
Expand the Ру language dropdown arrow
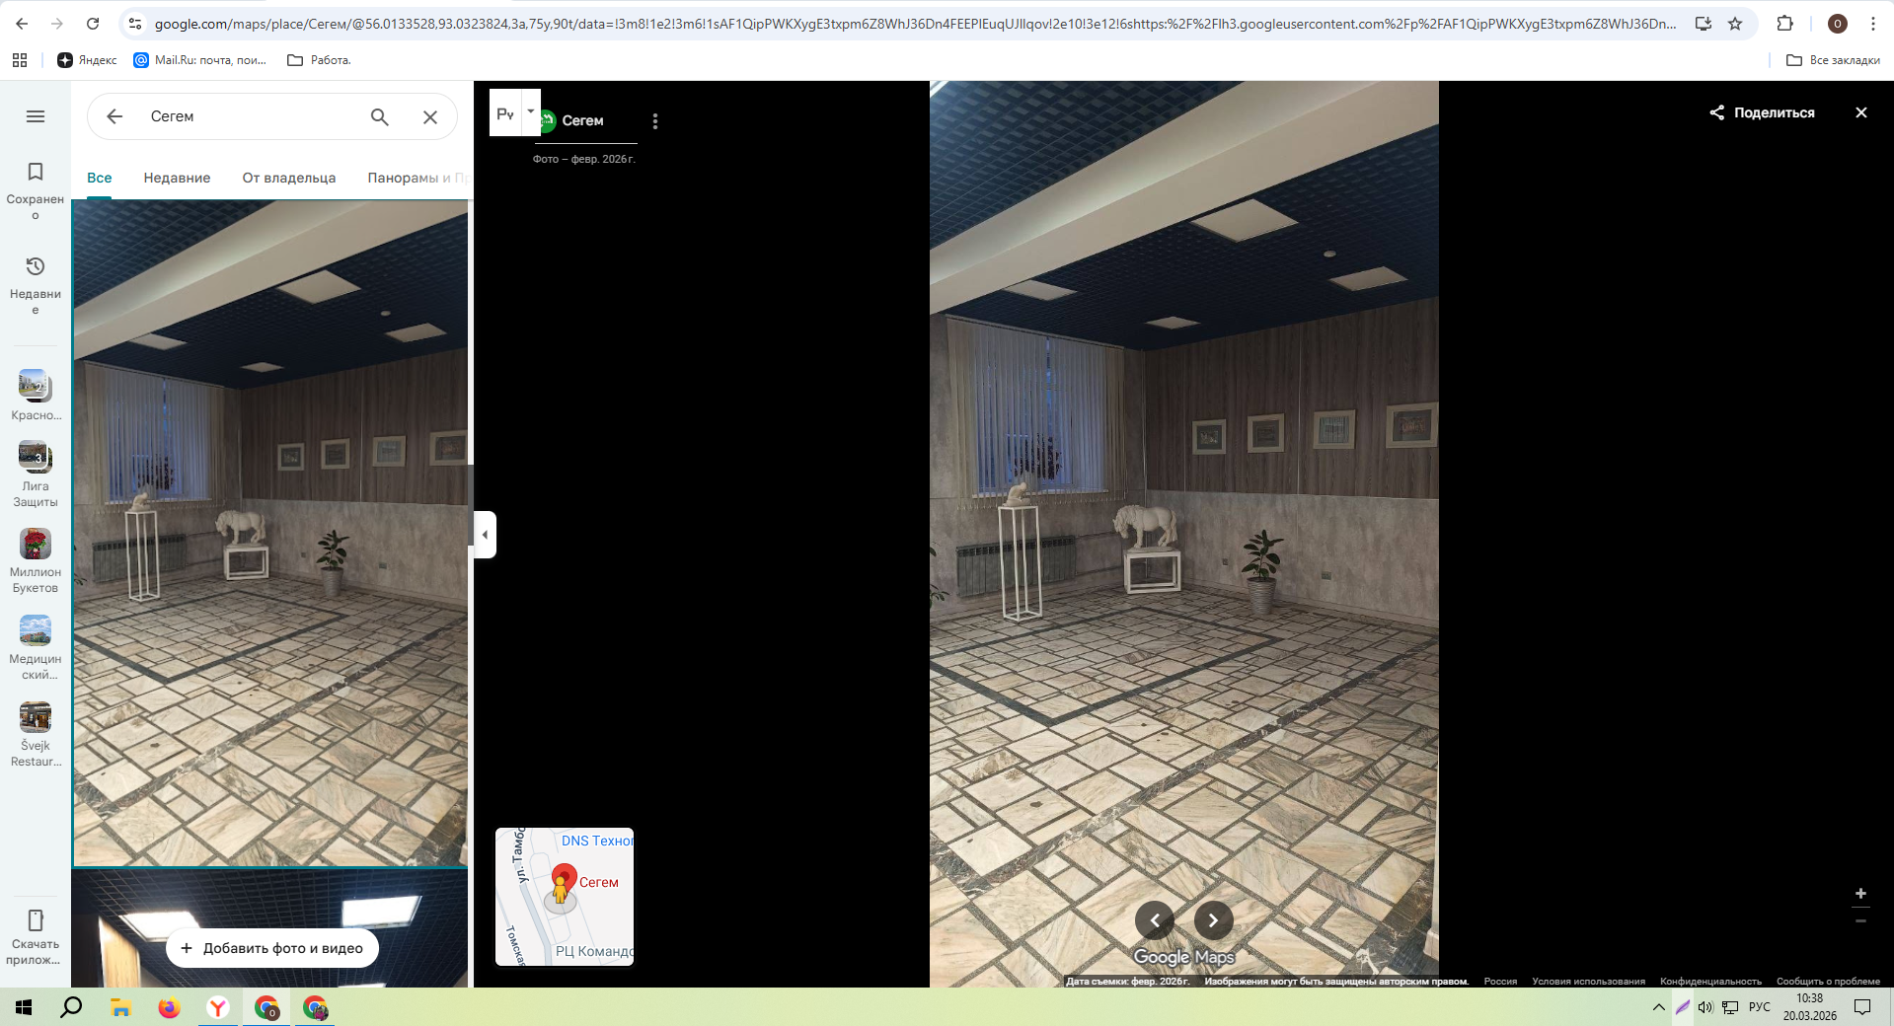pos(531,112)
